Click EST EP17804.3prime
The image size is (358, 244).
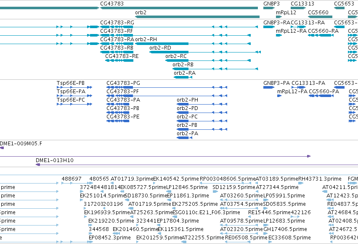(178, 221)
